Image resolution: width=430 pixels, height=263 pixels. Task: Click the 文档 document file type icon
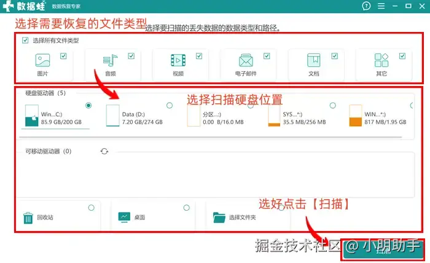[x=314, y=60]
